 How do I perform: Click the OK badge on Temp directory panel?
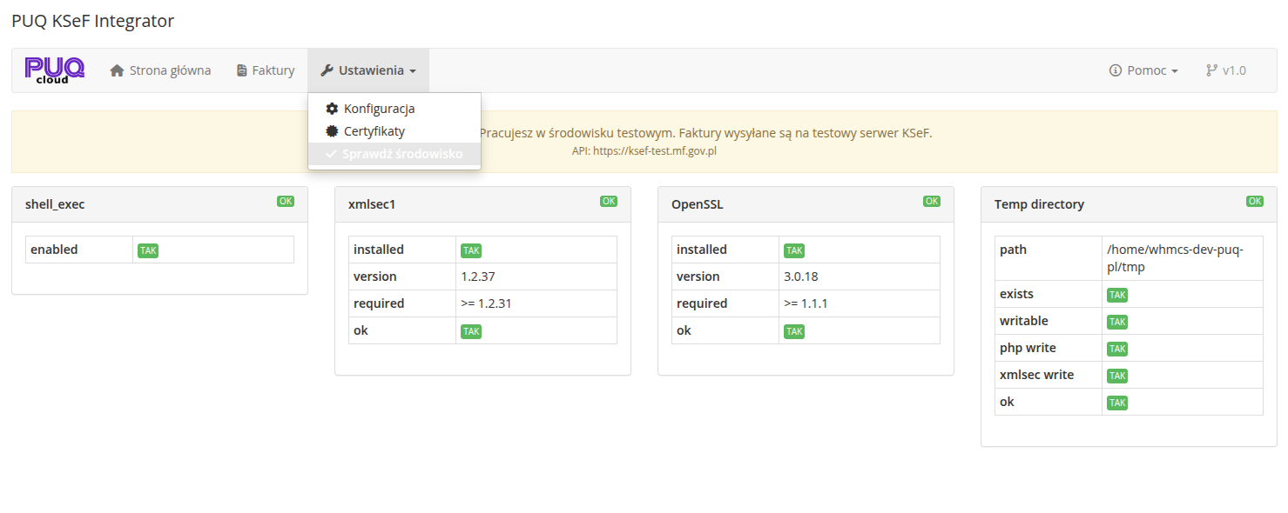click(x=1254, y=201)
